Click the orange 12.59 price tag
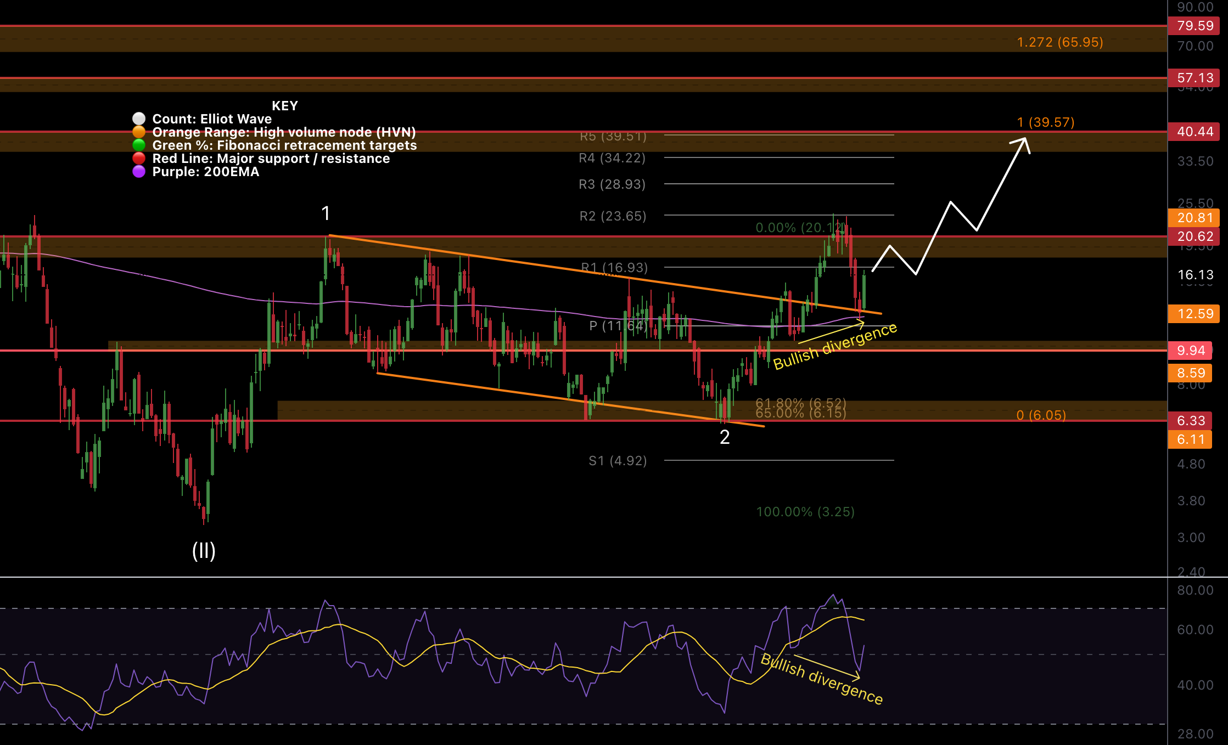This screenshot has width=1228, height=745. [x=1194, y=314]
